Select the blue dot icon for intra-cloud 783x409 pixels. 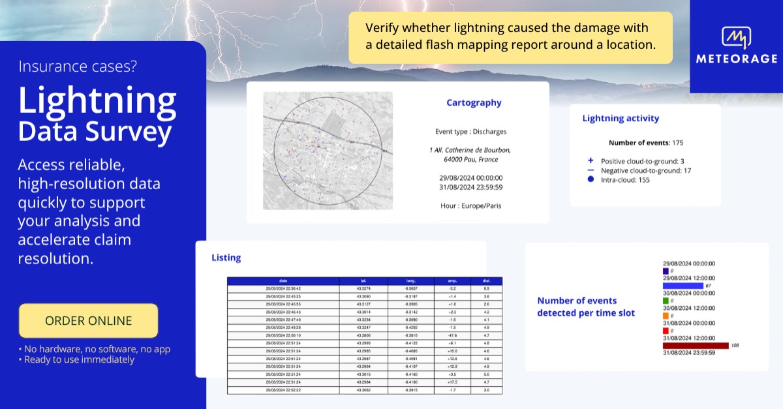[591, 179]
